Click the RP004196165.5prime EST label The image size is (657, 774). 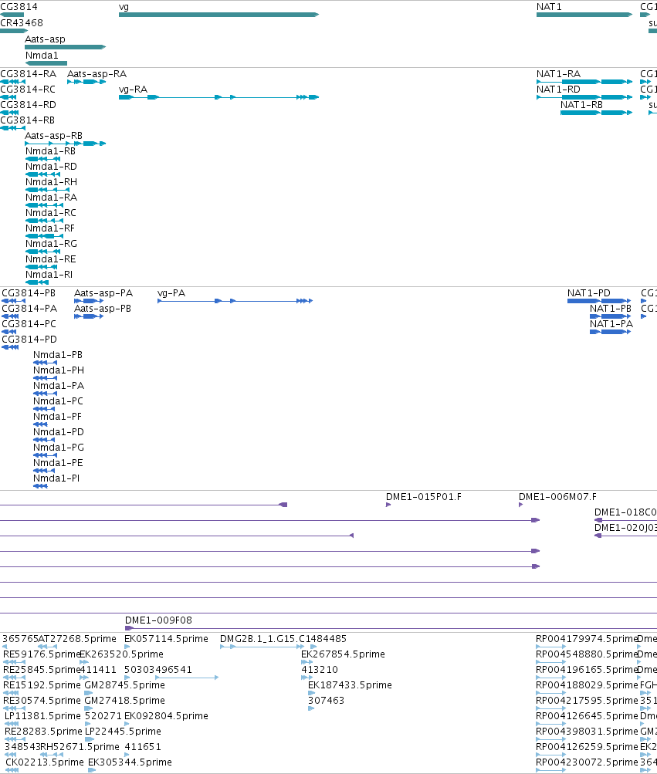click(587, 669)
